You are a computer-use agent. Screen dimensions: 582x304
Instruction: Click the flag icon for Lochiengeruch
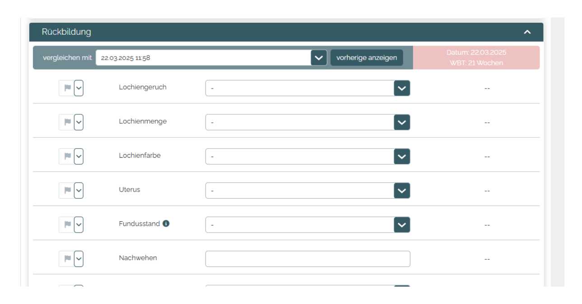67,88
